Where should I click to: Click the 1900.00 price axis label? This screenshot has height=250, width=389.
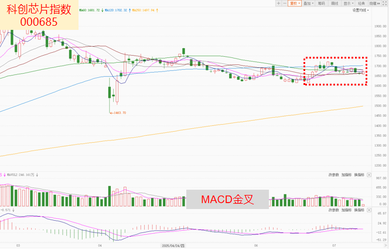coord(380,26)
